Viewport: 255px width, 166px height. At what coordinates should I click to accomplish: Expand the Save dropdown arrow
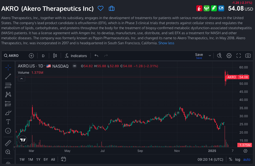click(x=210, y=56)
